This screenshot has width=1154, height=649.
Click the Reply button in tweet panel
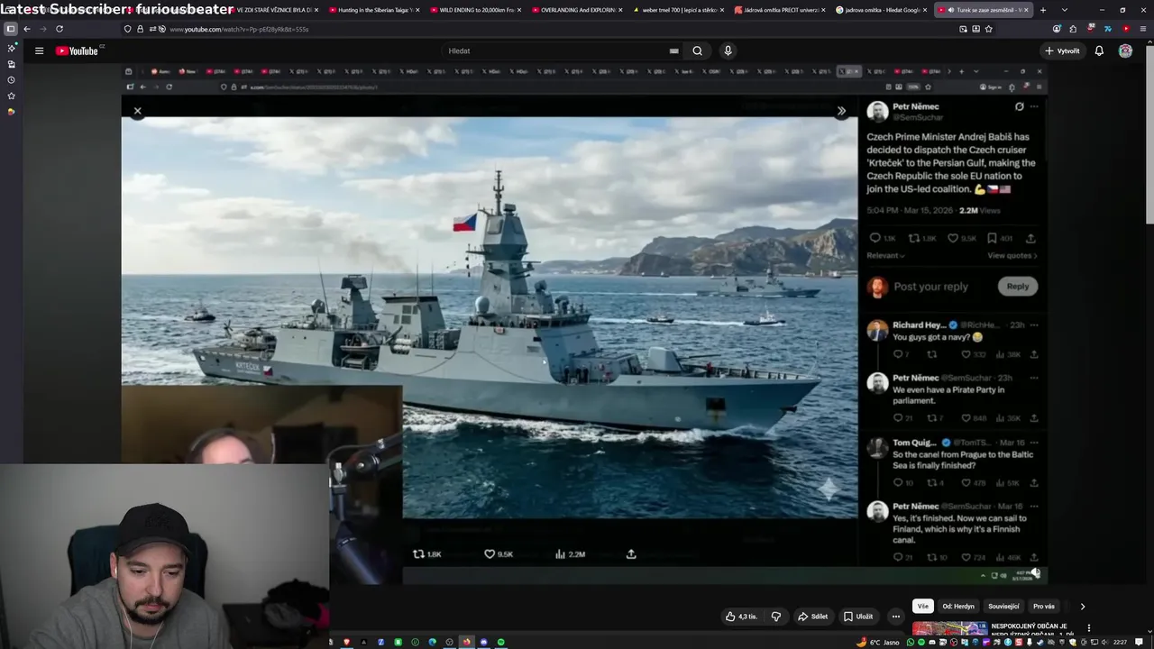tap(1018, 287)
